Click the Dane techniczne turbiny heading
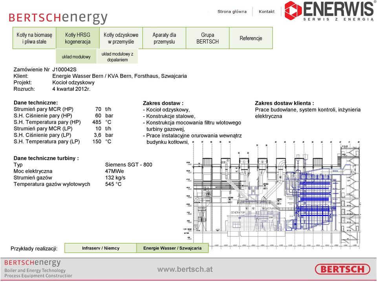The width and height of the screenshot is (377, 282). (46, 158)
